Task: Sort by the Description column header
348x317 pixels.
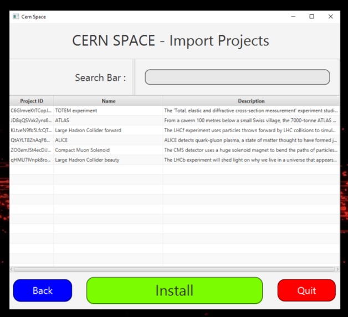Action: point(251,101)
